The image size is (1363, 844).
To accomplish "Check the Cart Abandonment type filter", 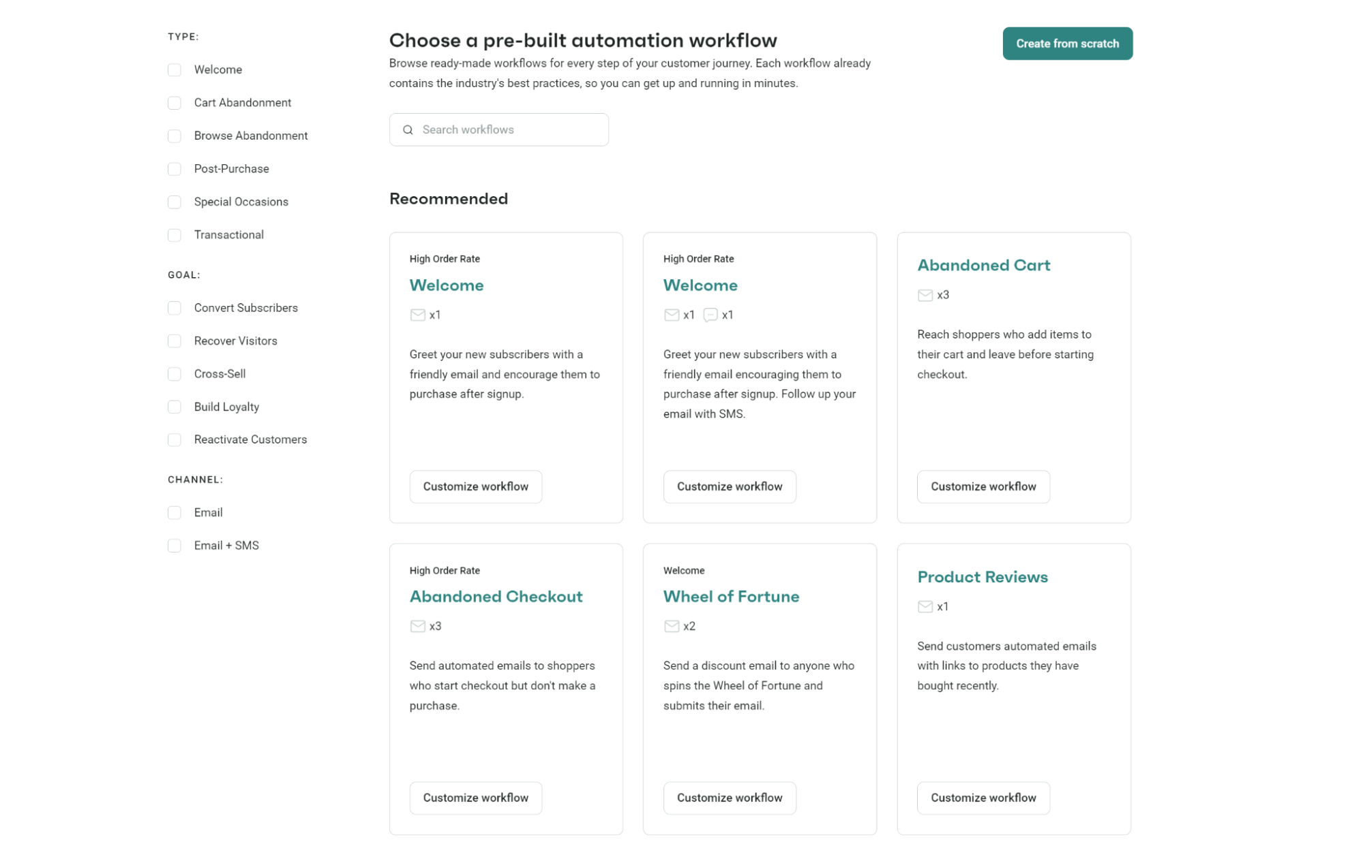I will 175,103.
